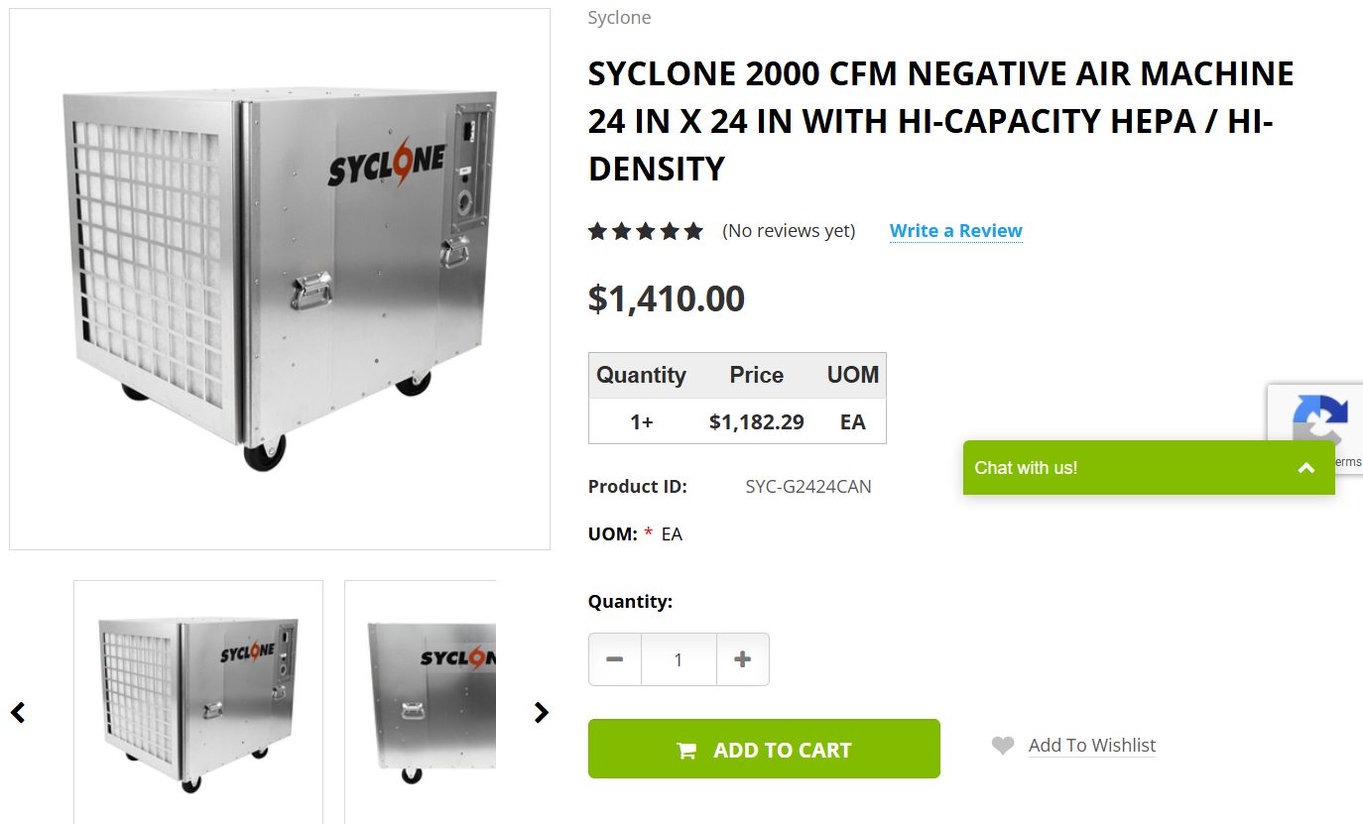Screen dimensions: 1363x824
Task: Focus the quantity input field
Action: coord(679,659)
